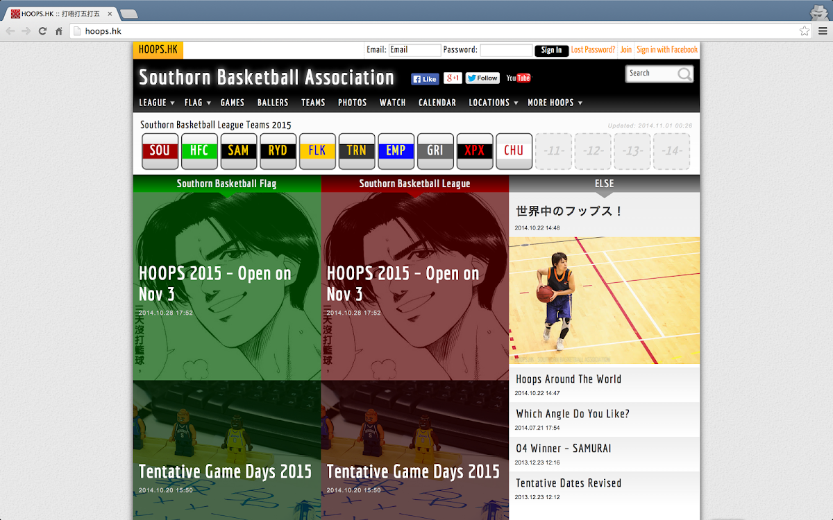Focus the Password input field
The width and height of the screenshot is (833, 520).
pyautogui.click(x=507, y=50)
